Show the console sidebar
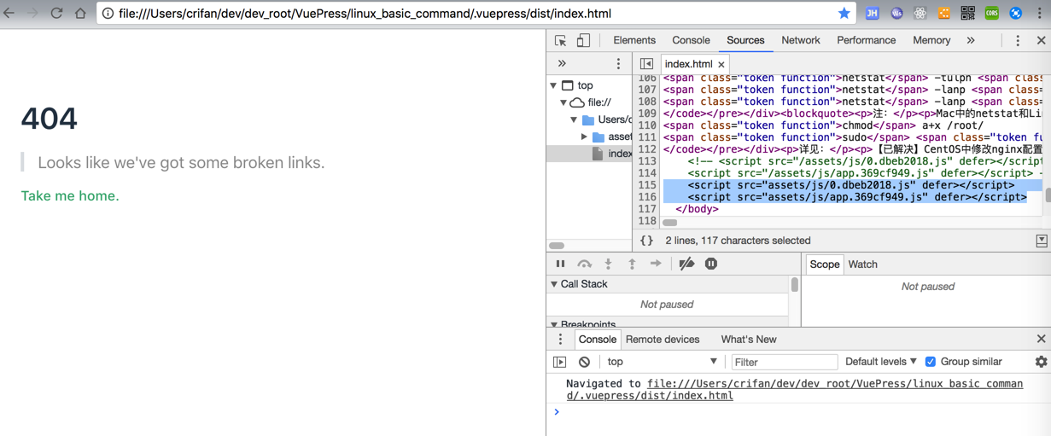This screenshot has width=1051, height=436. pos(560,362)
